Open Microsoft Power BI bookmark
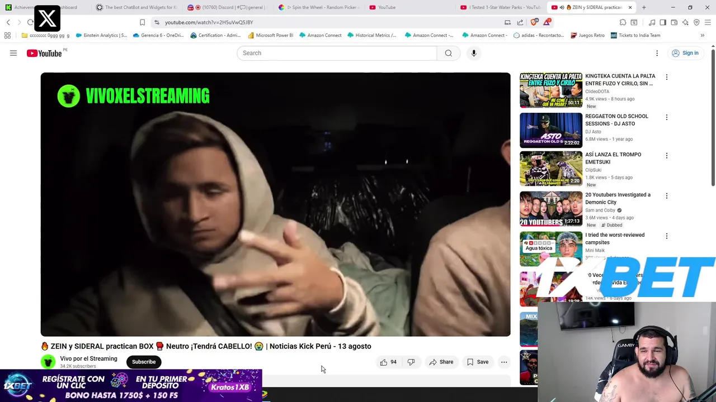 click(x=270, y=35)
